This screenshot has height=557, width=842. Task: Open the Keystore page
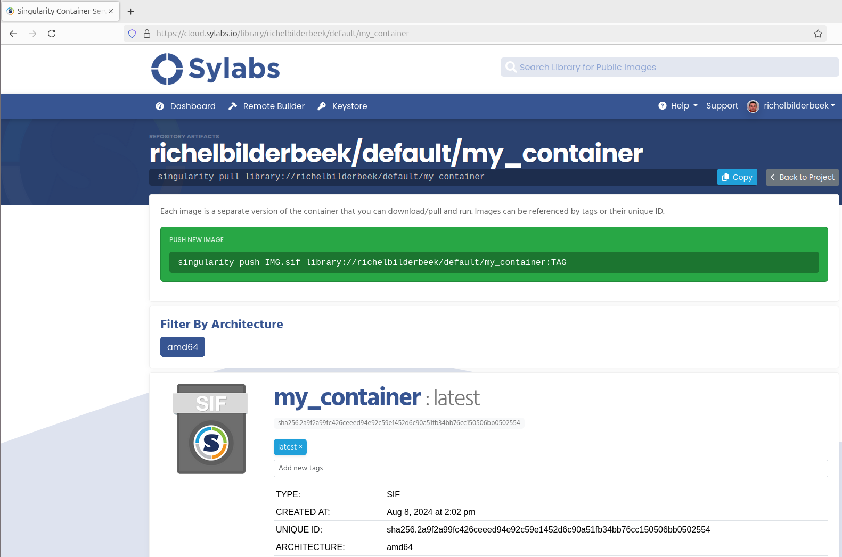[342, 106]
